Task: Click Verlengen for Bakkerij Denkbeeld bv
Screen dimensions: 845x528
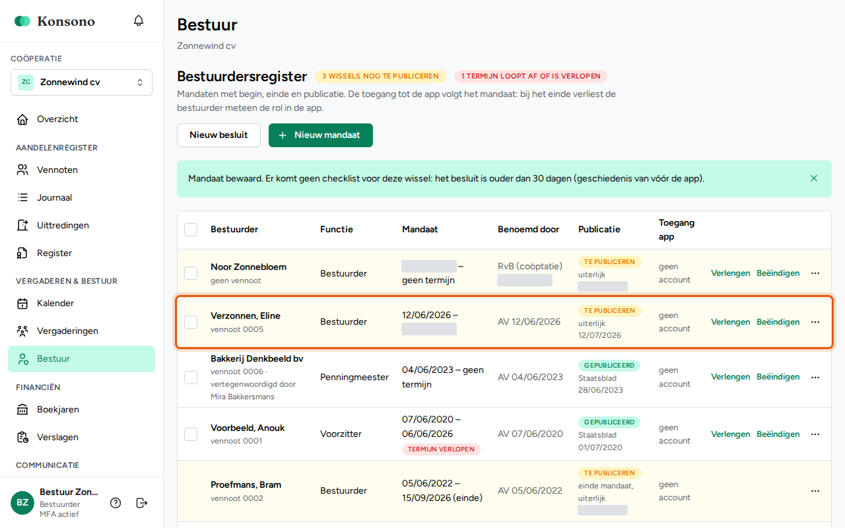Action: point(730,377)
